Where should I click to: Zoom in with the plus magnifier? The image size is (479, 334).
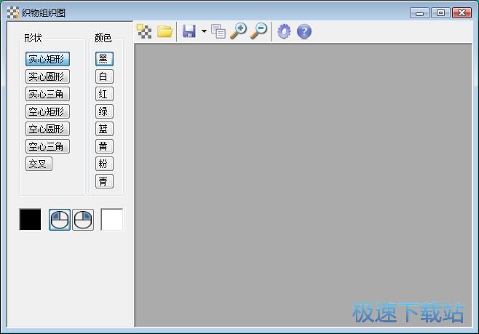pos(238,31)
